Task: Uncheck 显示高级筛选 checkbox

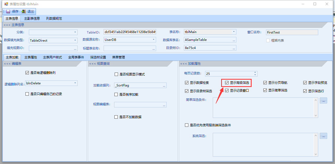Action: pos(227,83)
